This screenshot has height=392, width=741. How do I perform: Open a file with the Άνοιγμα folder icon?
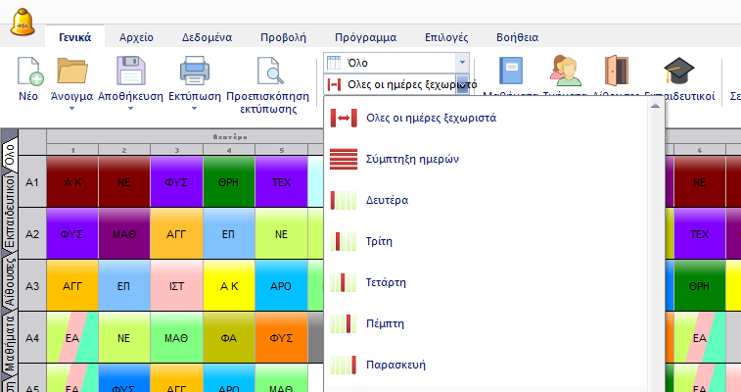coord(71,73)
